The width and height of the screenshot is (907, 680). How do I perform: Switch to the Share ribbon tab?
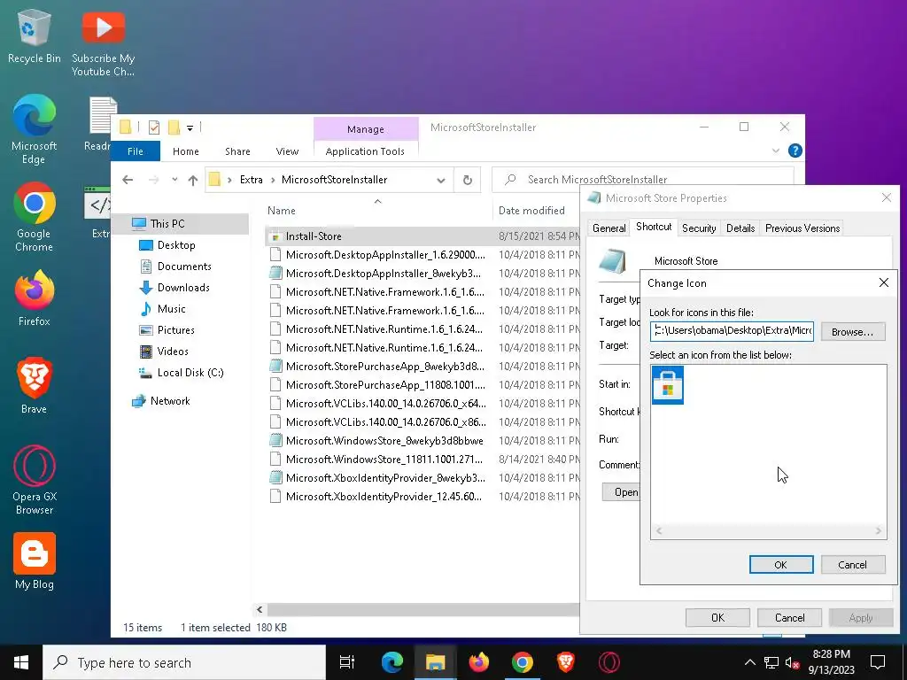tap(237, 151)
